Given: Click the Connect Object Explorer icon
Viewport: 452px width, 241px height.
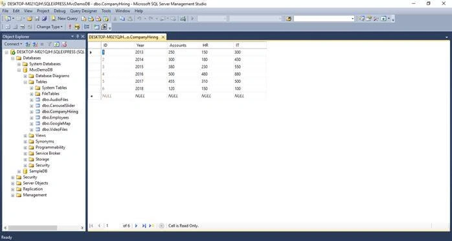Looking at the screenshot, I should click(28, 44).
